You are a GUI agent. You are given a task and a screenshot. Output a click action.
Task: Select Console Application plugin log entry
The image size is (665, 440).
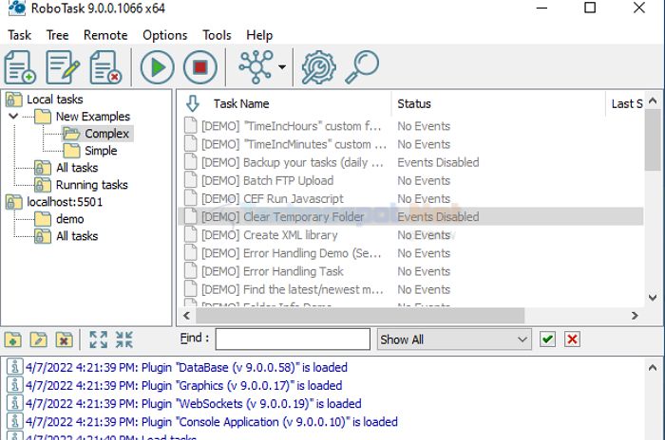(x=212, y=422)
